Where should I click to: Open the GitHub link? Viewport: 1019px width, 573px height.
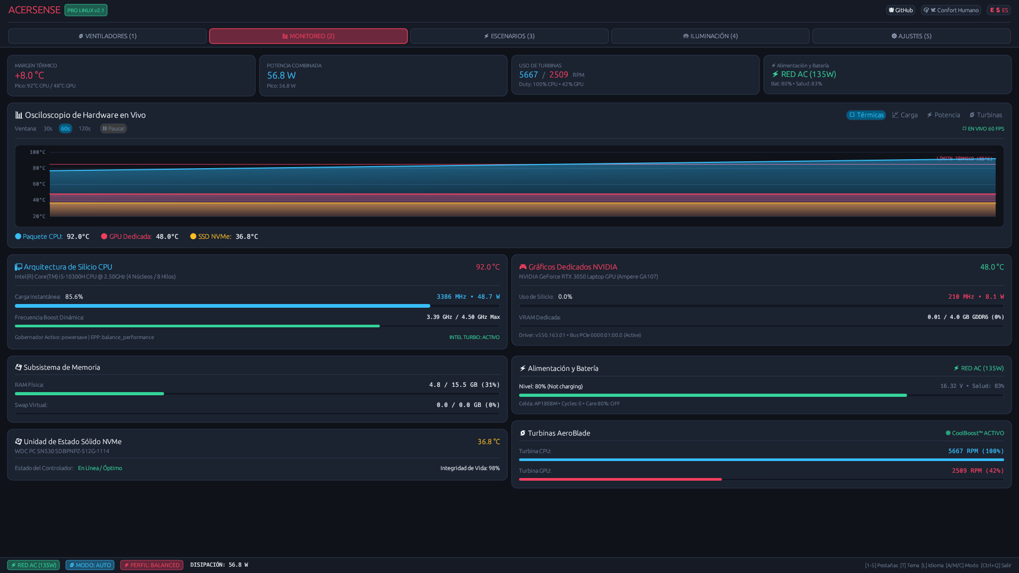tap(901, 10)
